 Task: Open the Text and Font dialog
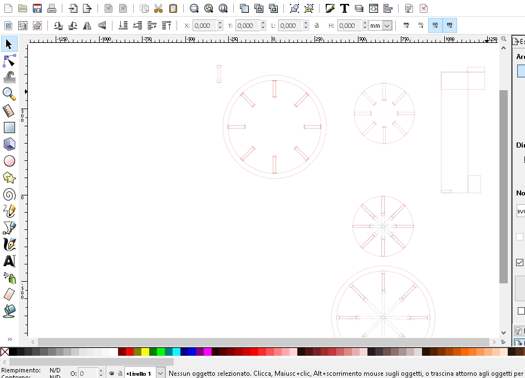point(344,8)
